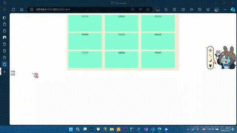
Task: Select the vertical tab with bold site icon
Action: pyautogui.click(x=4, y=38)
